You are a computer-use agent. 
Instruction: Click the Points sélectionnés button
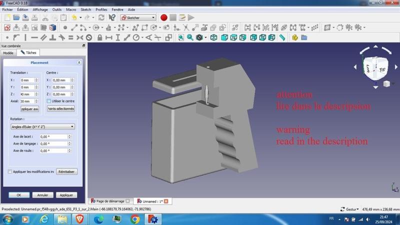point(60,108)
